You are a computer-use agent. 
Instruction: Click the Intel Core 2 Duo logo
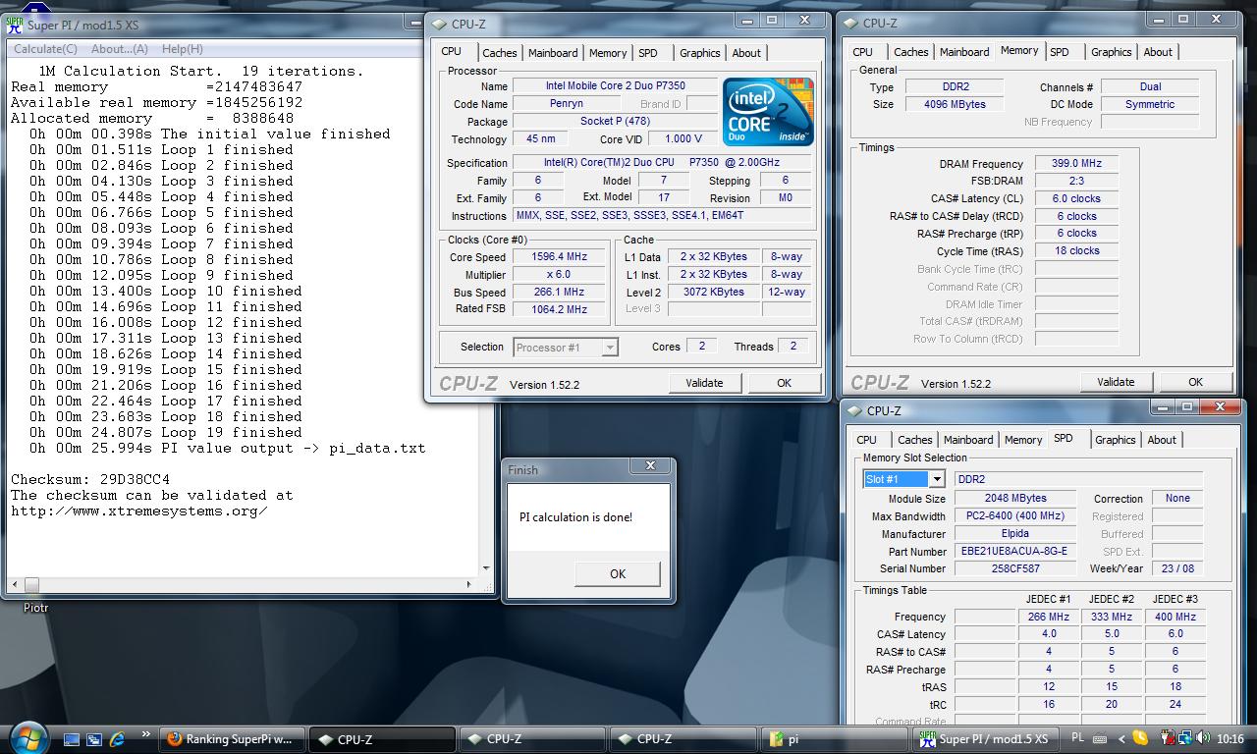pyautogui.click(x=768, y=112)
